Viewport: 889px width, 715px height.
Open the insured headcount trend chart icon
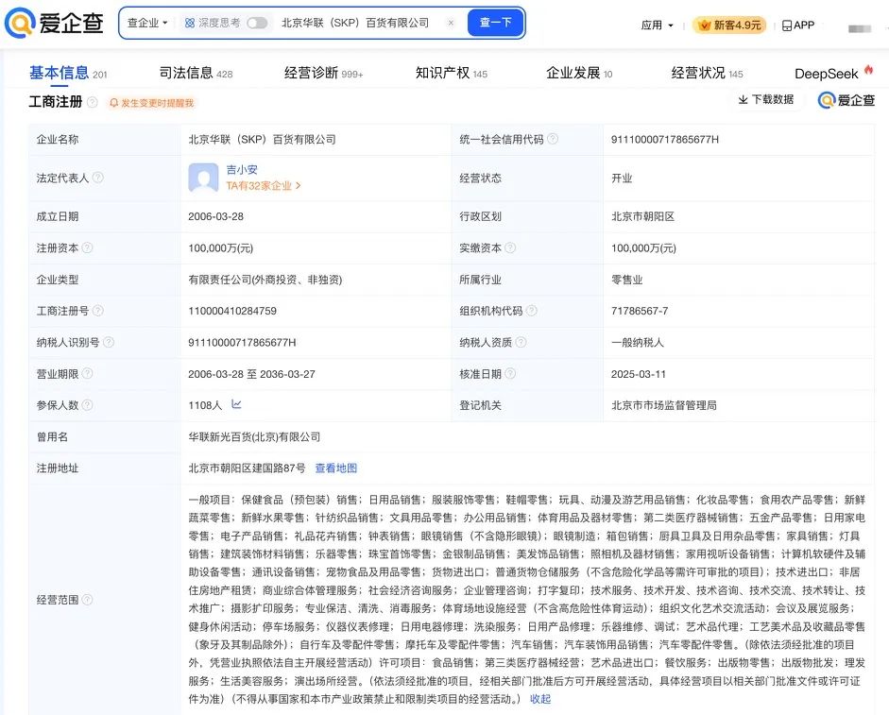(x=236, y=404)
